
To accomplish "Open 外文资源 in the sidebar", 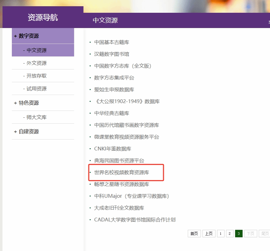I will tap(36, 63).
